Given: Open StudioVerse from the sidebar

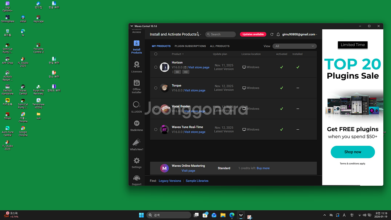Looking at the screenshot, I should 136,126.
